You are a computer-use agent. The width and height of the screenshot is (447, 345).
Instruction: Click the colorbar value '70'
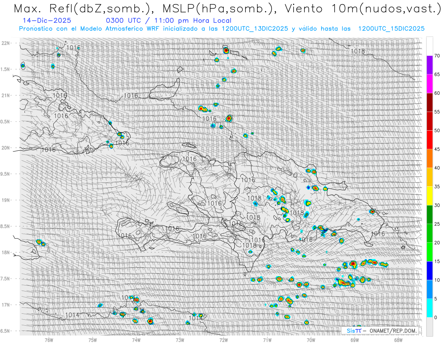pyautogui.click(x=437, y=56)
